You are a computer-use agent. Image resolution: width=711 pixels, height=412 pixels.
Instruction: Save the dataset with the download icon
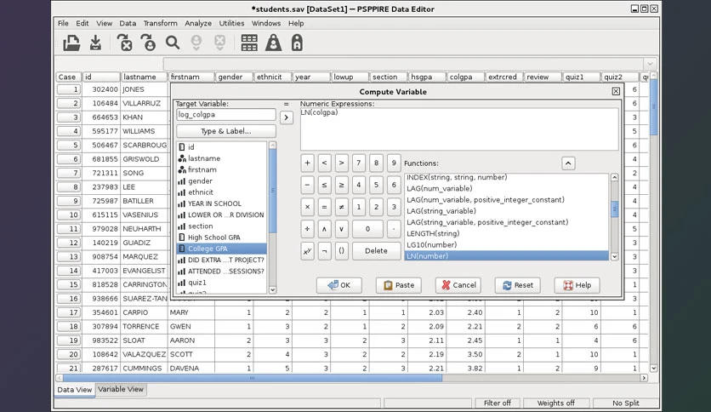click(x=95, y=43)
